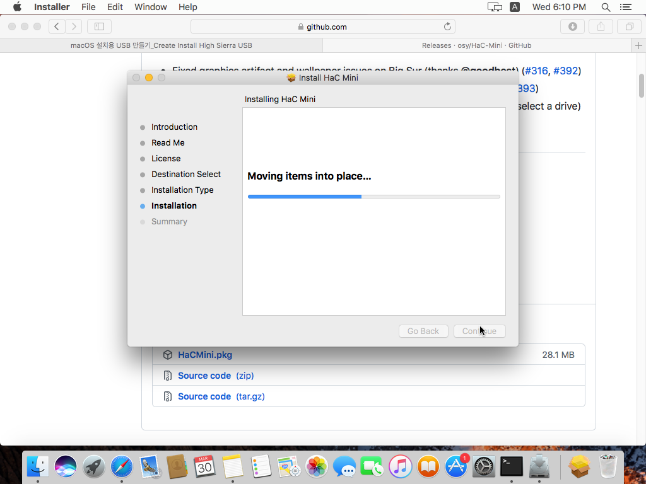Reload the Safari page
Screen dimensions: 646x484
point(447,26)
